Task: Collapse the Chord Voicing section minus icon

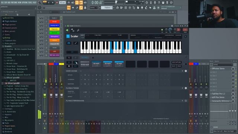Action: (186, 71)
